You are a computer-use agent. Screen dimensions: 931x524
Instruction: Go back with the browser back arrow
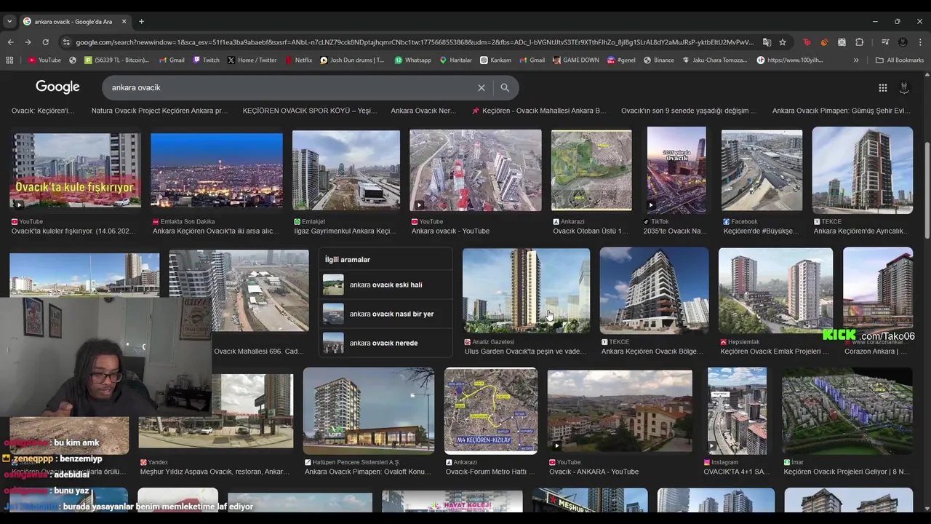click(x=10, y=42)
